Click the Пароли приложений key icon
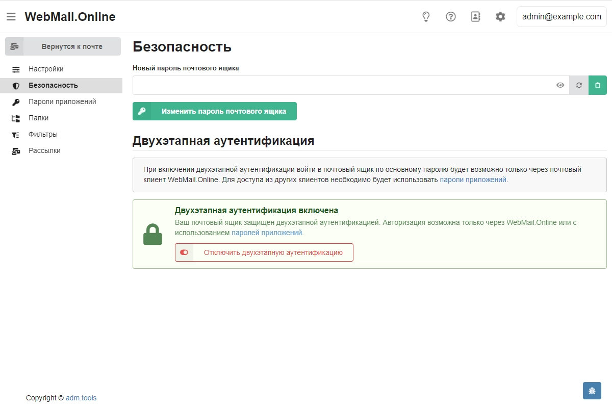612x408 pixels. (16, 102)
